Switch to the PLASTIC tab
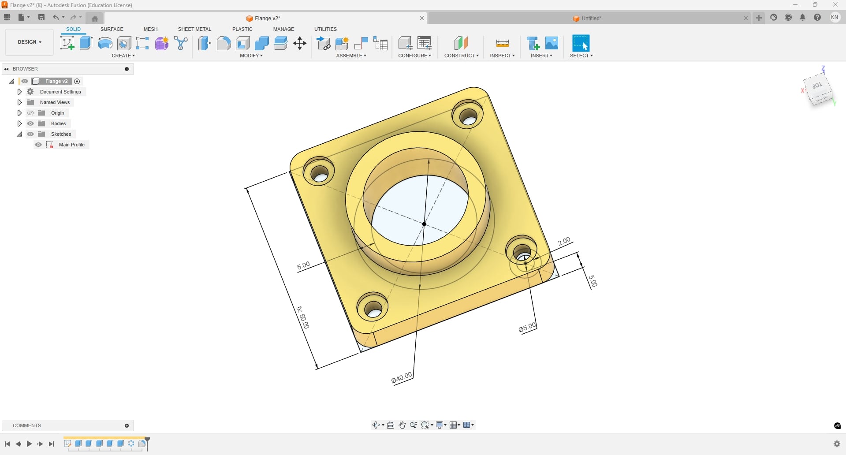 242,29
